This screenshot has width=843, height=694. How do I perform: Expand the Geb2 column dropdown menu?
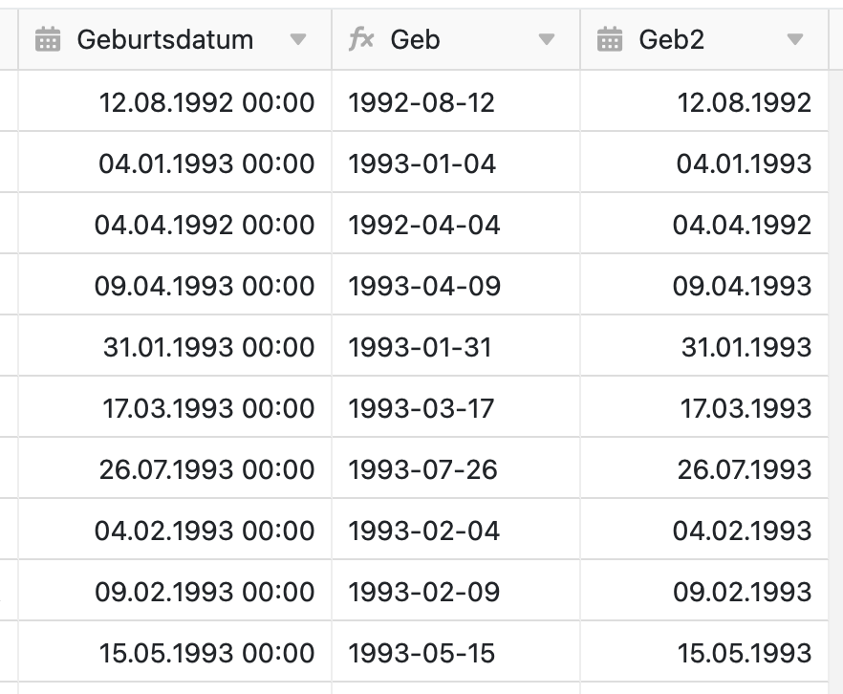point(794,39)
